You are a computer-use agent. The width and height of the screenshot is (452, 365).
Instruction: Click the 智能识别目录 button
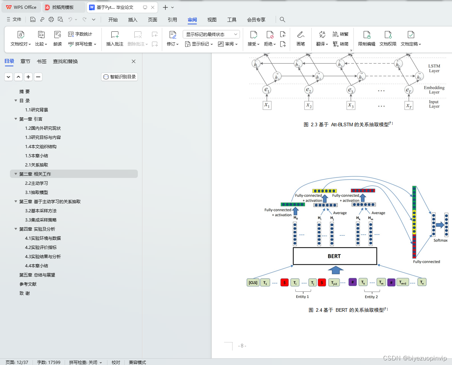(x=119, y=77)
